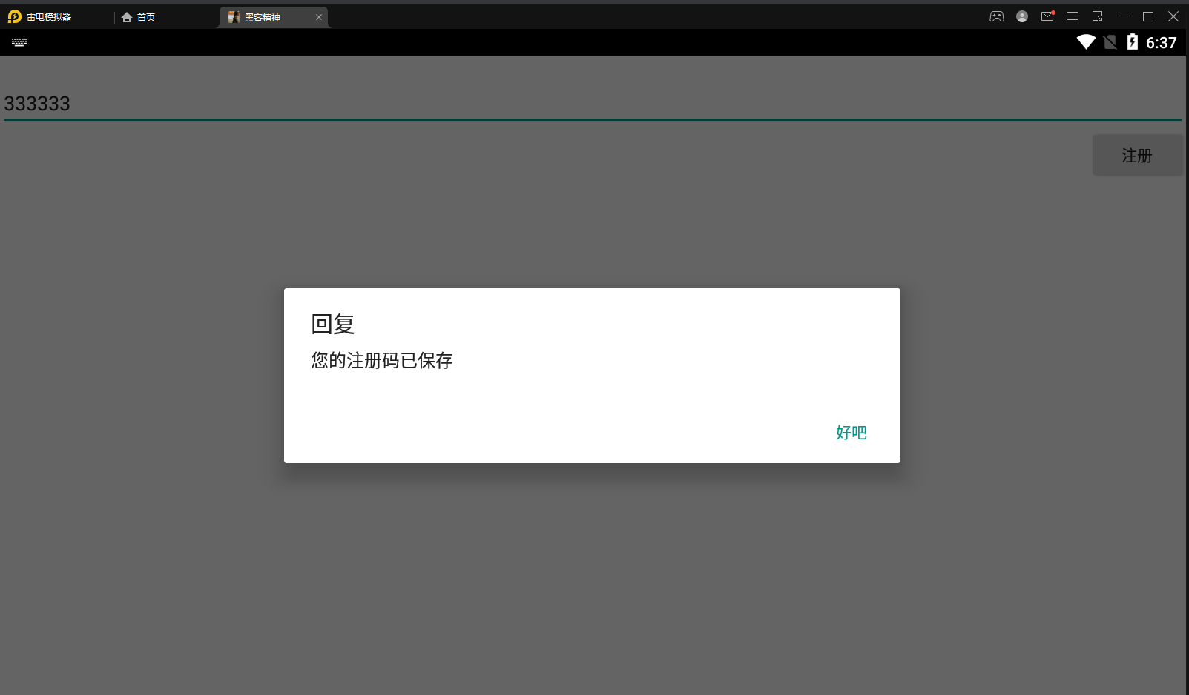Open the message inbox with red notification
Viewport: 1189px width, 695px height.
point(1048,16)
